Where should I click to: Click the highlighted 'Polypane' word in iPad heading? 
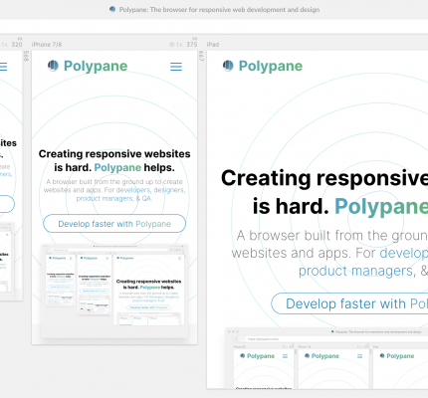point(381,206)
